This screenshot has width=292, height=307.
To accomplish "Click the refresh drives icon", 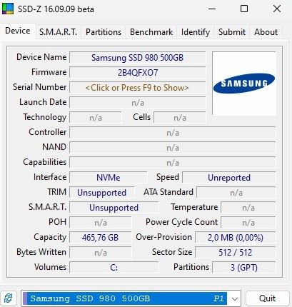I will click(8, 298).
